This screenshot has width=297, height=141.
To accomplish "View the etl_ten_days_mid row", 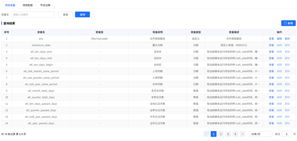I will click(x=271, y=58).
